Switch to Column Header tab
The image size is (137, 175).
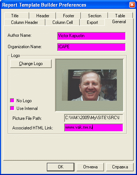coord(25,22)
